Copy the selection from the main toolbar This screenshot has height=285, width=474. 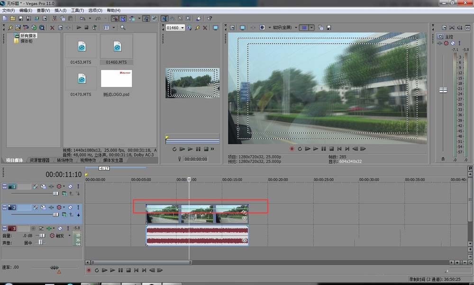point(63,18)
